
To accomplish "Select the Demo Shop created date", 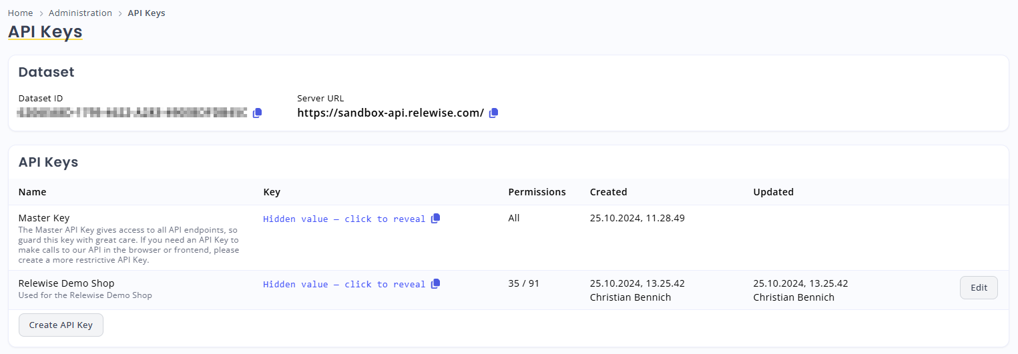I will click(x=638, y=283).
